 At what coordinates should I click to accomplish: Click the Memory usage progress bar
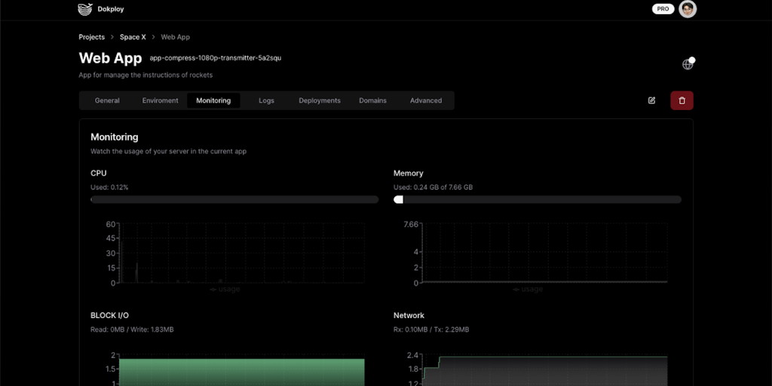pos(537,200)
